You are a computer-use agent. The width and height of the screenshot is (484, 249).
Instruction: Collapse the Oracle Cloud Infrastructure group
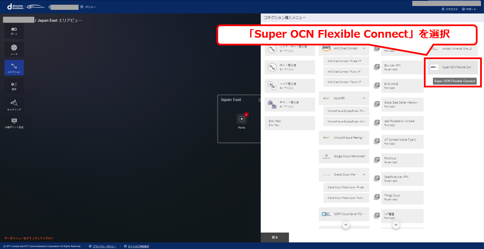364,174
